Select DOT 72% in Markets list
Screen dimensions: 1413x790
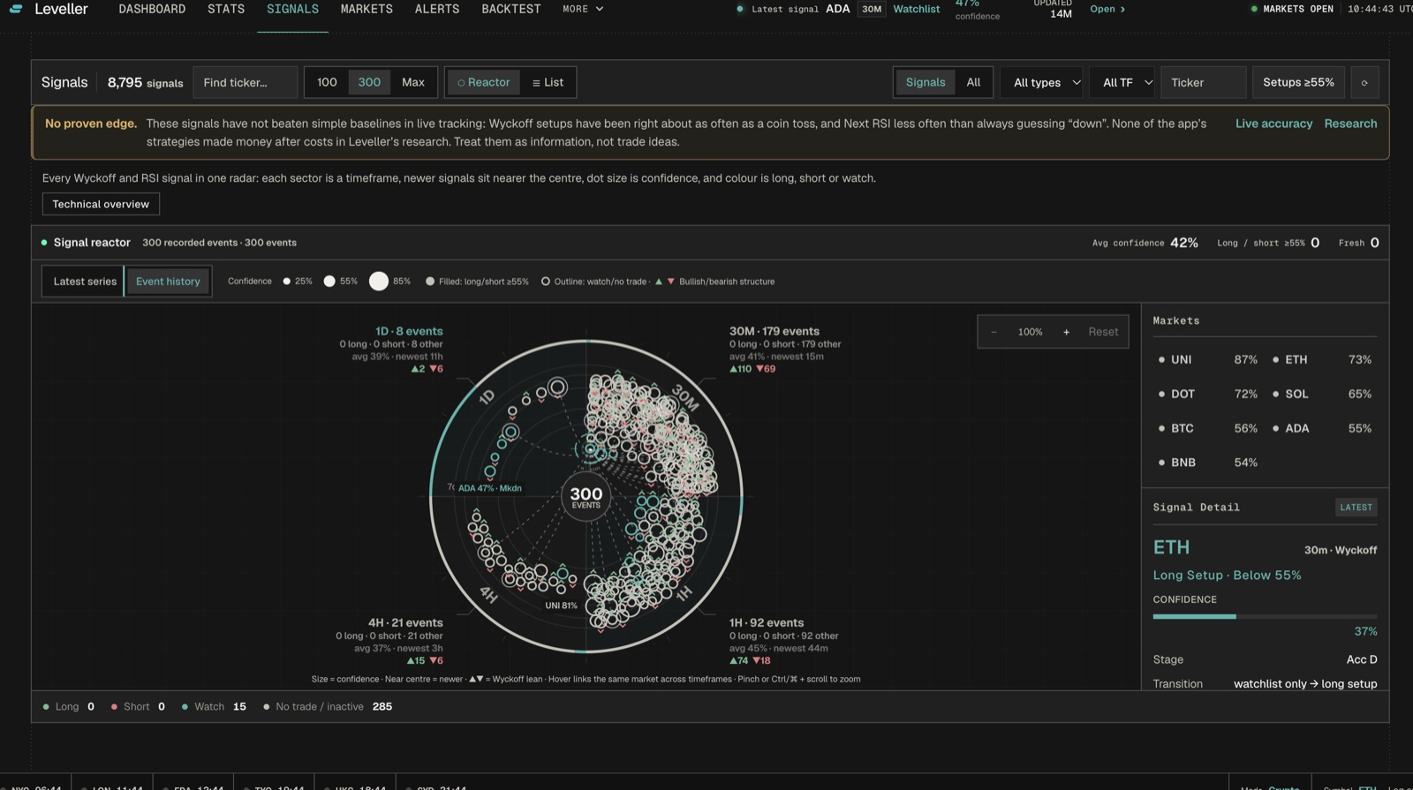1207,394
